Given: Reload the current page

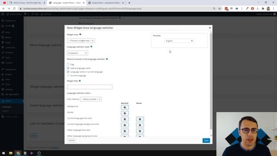Looking at the screenshot, I should pos(14,9).
